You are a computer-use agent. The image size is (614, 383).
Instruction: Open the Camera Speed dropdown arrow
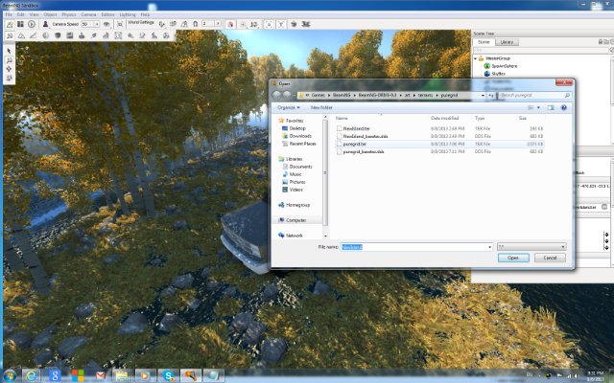(97, 24)
